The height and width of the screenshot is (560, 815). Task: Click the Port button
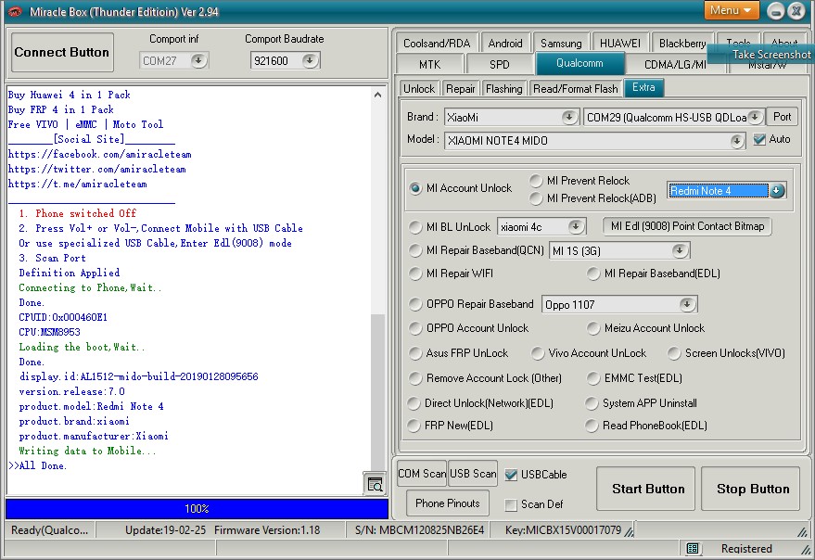tap(782, 117)
